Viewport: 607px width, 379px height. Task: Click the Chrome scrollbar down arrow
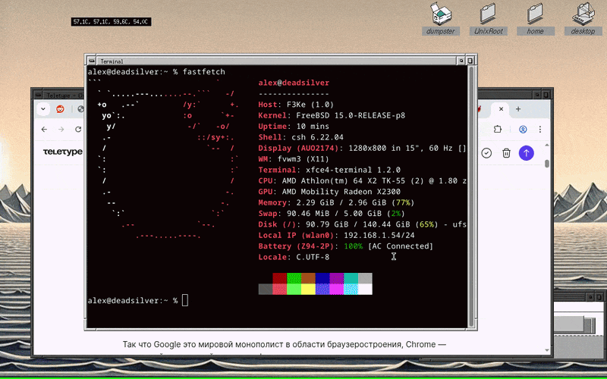point(547,350)
